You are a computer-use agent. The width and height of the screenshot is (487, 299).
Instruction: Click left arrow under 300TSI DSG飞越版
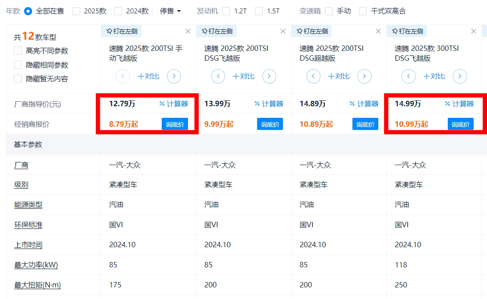(409, 77)
